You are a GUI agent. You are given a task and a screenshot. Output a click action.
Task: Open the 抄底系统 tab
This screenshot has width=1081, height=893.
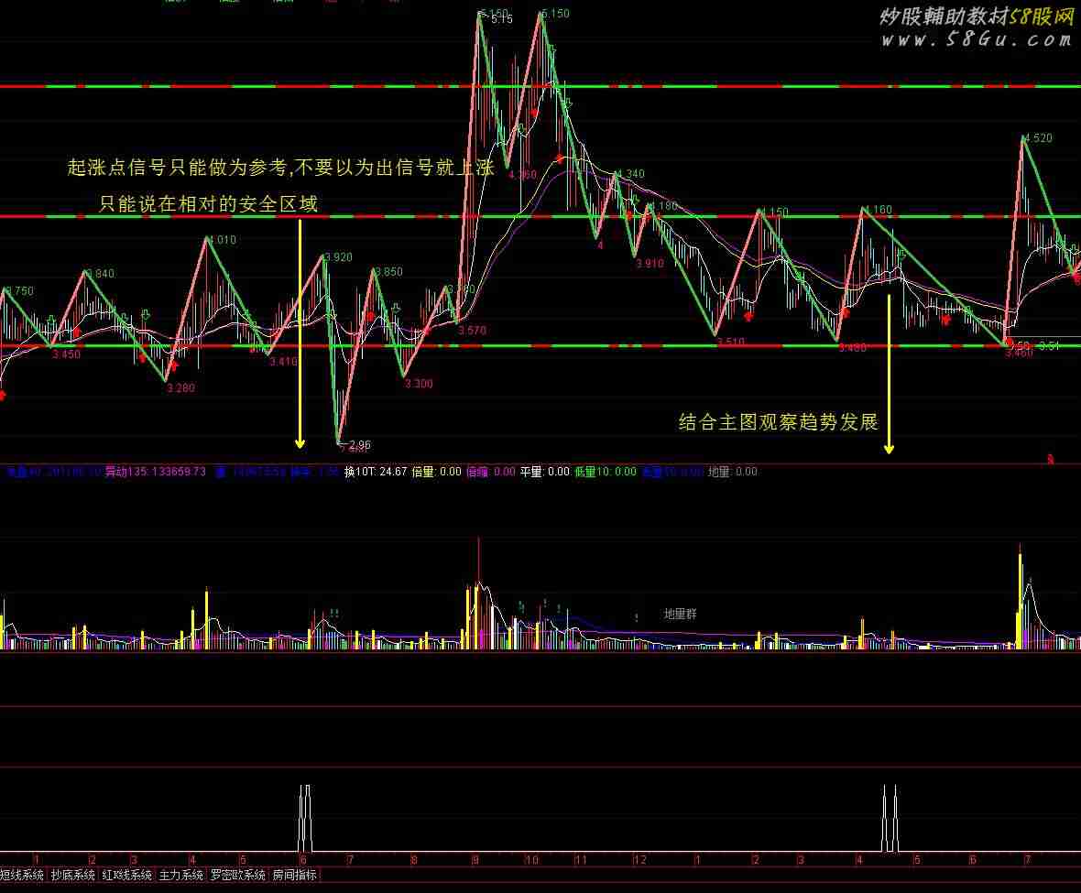point(72,875)
